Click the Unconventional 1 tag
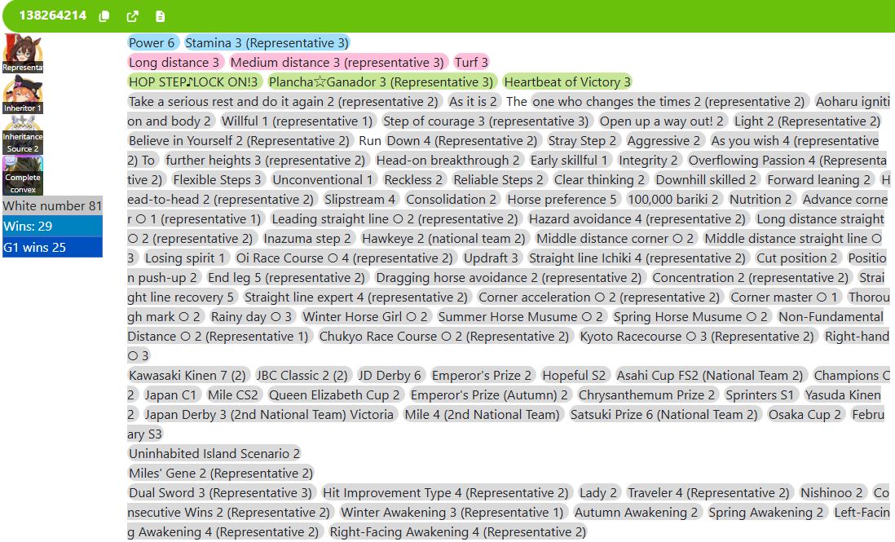This screenshot has height=542, width=895. 323,179
